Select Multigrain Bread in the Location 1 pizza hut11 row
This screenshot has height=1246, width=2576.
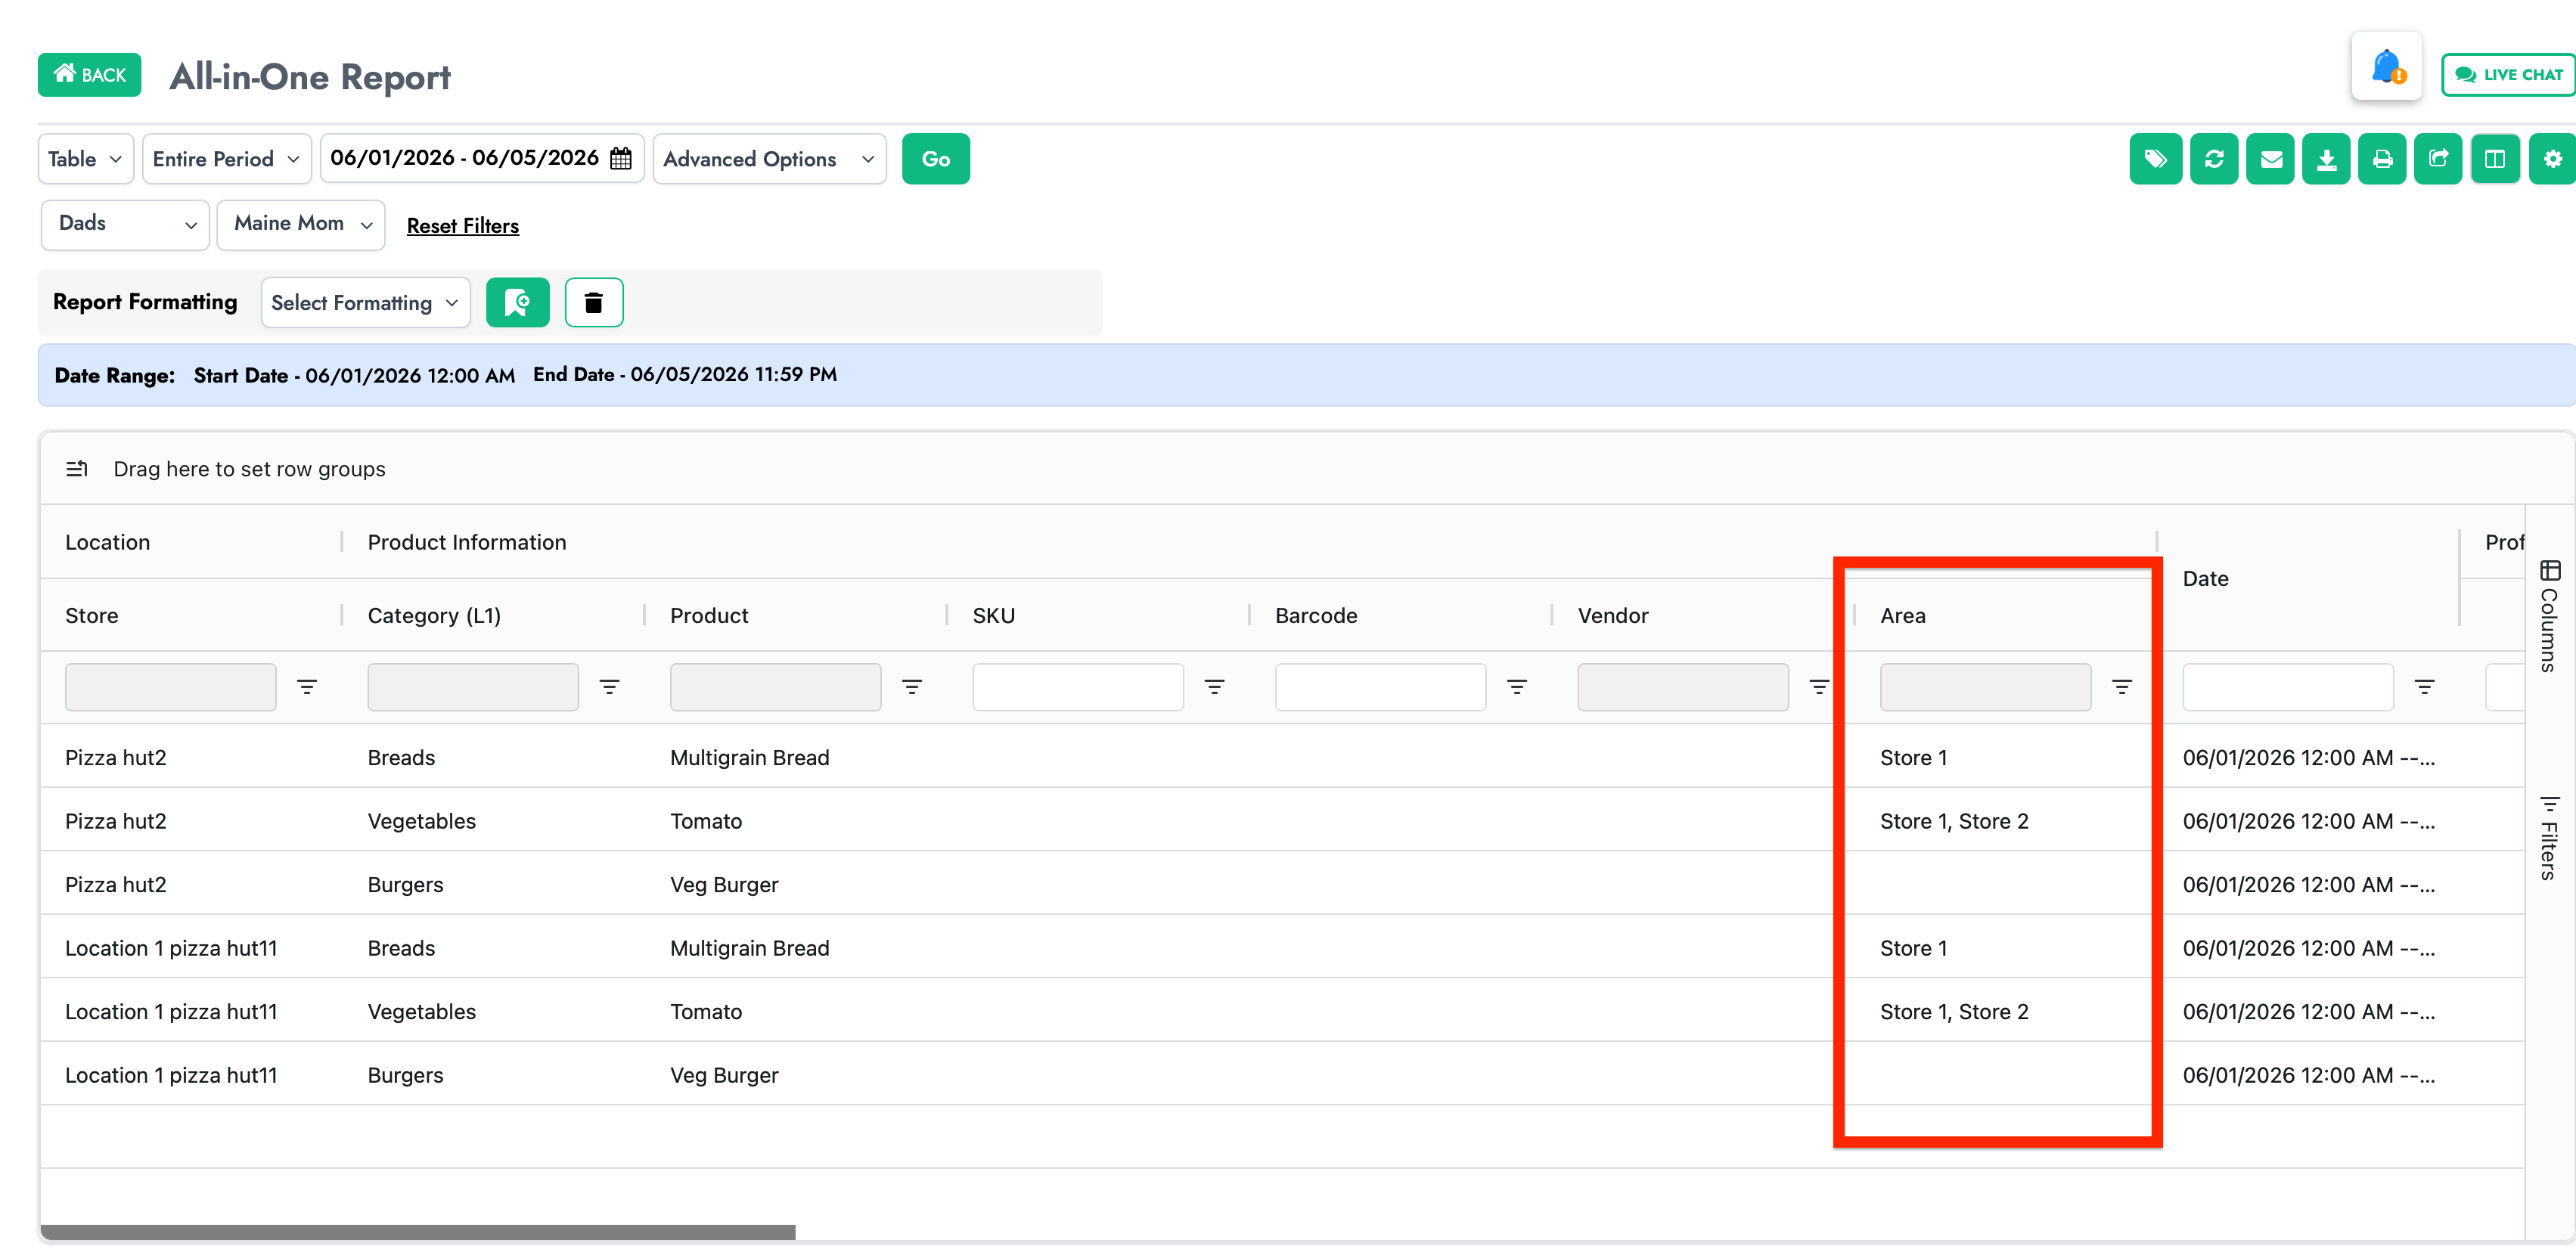pyautogui.click(x=750, y=948)
